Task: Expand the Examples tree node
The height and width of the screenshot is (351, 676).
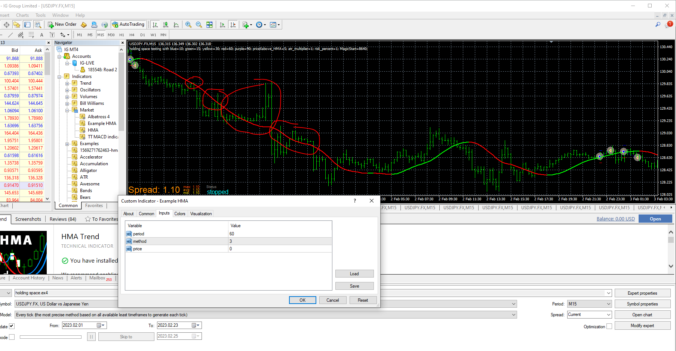Action: pos(67,144)
